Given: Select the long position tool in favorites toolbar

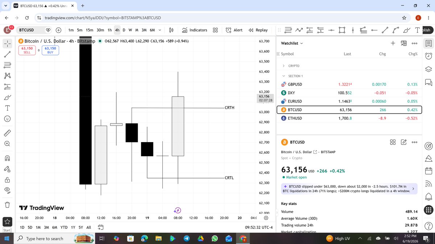Looking at the screenshot, I should click(310, 30).
